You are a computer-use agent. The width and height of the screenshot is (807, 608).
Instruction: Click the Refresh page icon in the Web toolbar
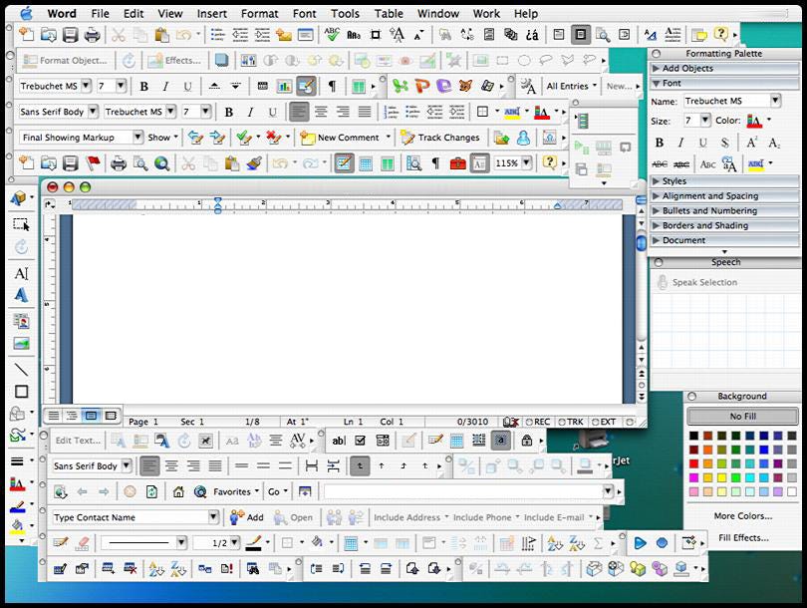[x=151, y=491]
